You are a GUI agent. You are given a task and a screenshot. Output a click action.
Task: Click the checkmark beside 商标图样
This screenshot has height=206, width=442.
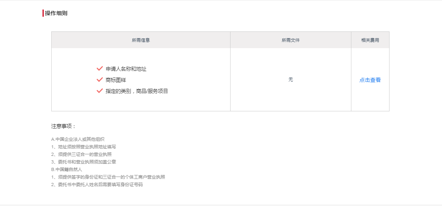click(x=99, y=80)
